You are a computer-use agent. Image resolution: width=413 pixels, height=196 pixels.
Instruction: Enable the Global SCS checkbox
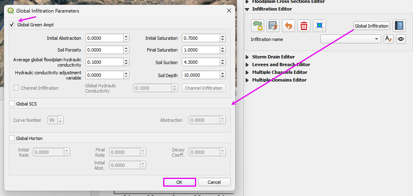click(x=12, y=104)
